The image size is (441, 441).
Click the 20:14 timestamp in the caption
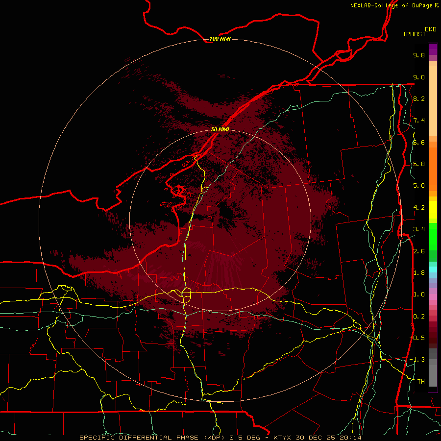click(x=352, y=438)
